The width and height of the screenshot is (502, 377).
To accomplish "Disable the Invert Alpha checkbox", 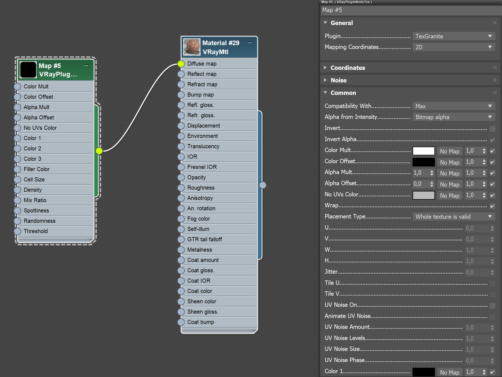I will point(492,140).
